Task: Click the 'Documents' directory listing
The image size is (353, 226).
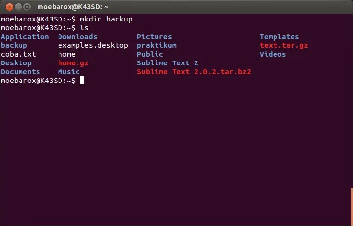Action: pos(20,72)
